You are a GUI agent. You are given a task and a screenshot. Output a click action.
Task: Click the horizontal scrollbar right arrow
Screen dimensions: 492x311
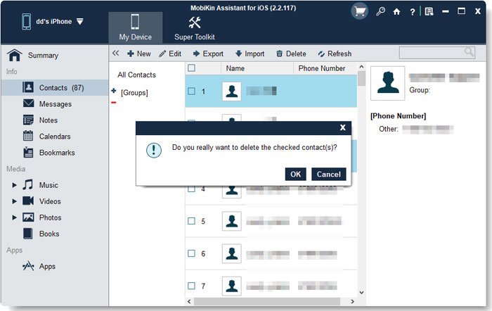352,302
